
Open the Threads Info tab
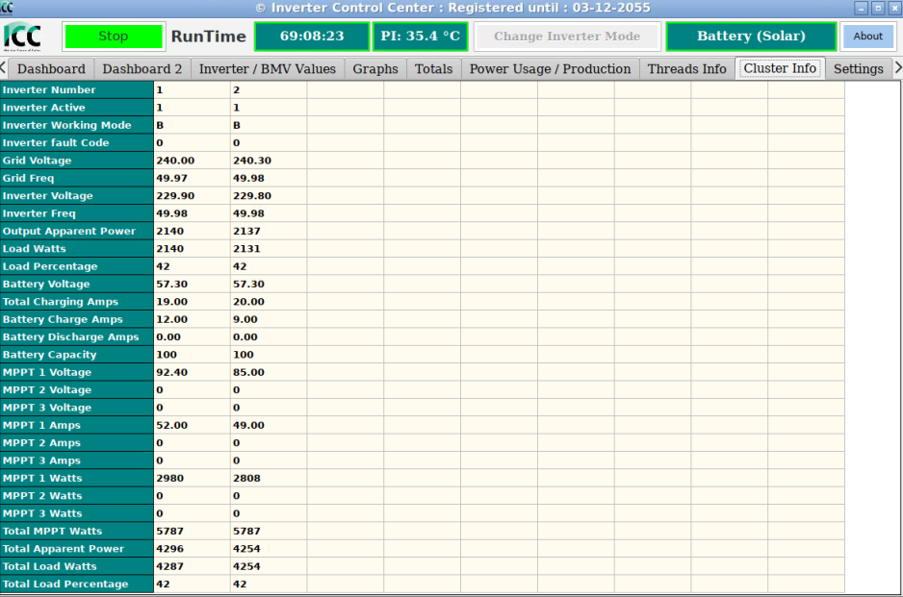(686, 69)
